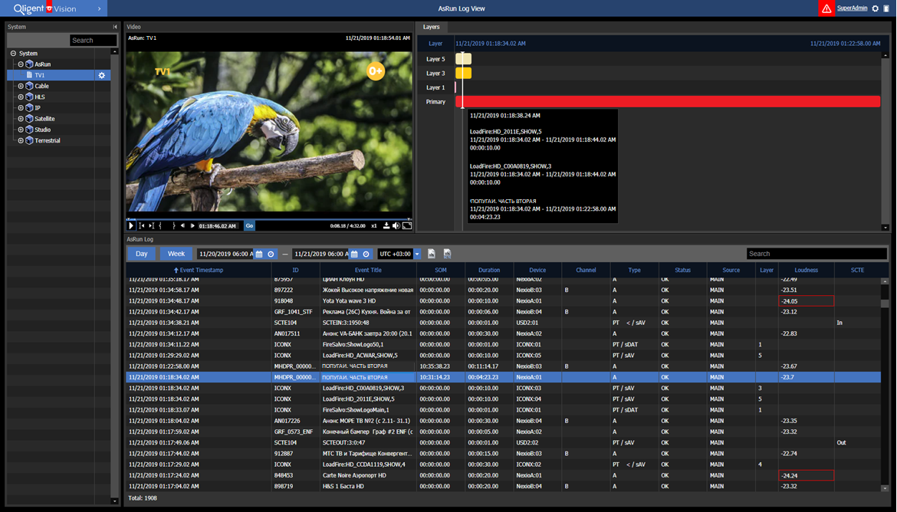Click the red alarm warning icon

click(x=826, y=8)
